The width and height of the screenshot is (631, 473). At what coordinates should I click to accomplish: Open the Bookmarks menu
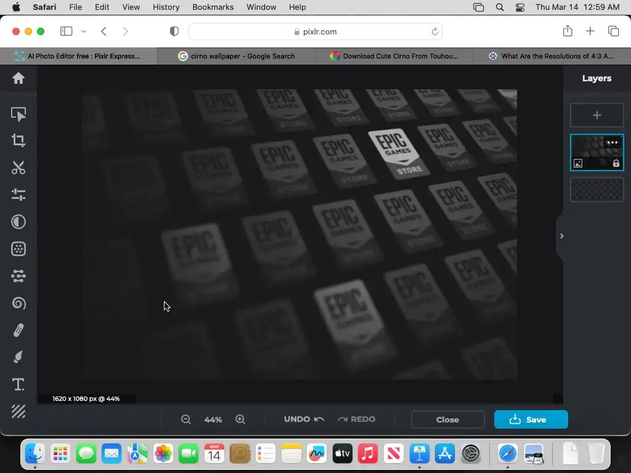point(213,7)
